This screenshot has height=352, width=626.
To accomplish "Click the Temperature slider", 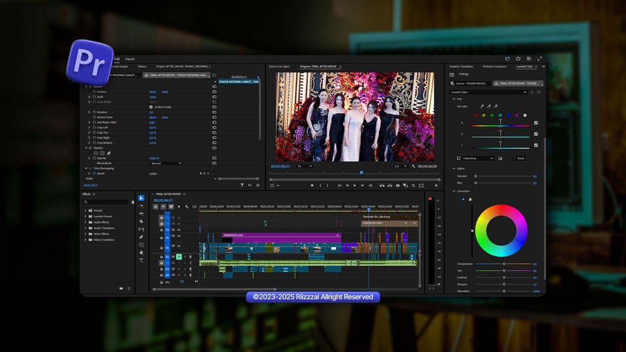I will click(x=503, y=264).
